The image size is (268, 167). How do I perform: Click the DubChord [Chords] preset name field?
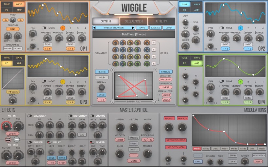[x=133, y=34]
